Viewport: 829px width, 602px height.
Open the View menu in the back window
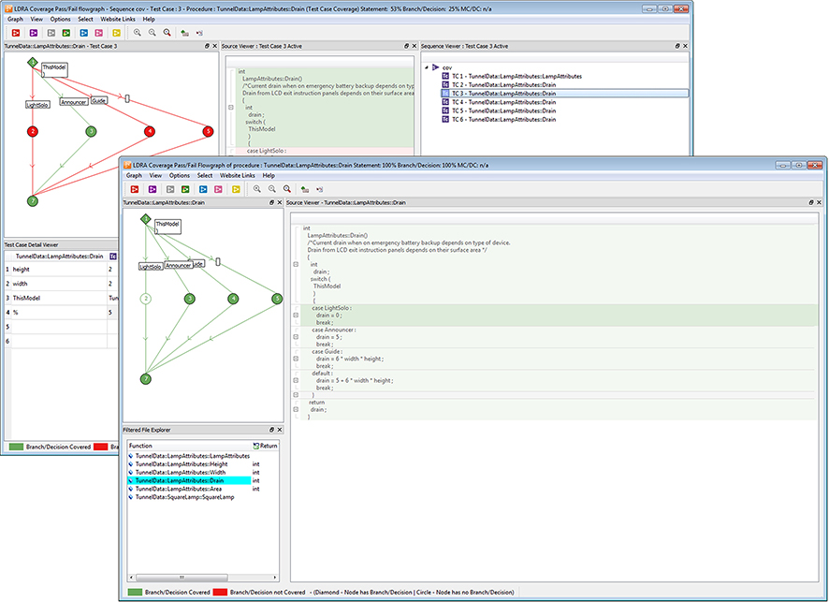pos(36,19)
